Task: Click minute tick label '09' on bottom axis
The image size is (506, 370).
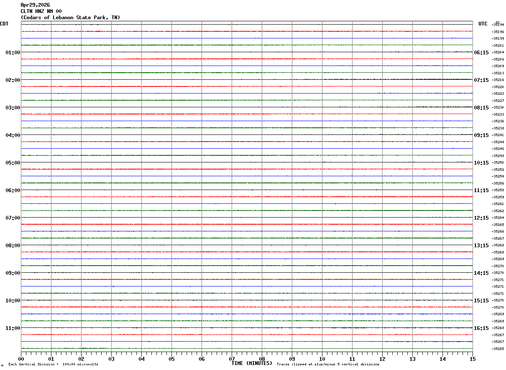Action: [x=292, y=359]
